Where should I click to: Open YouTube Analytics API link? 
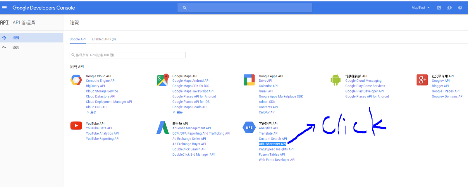pos(102,133)
